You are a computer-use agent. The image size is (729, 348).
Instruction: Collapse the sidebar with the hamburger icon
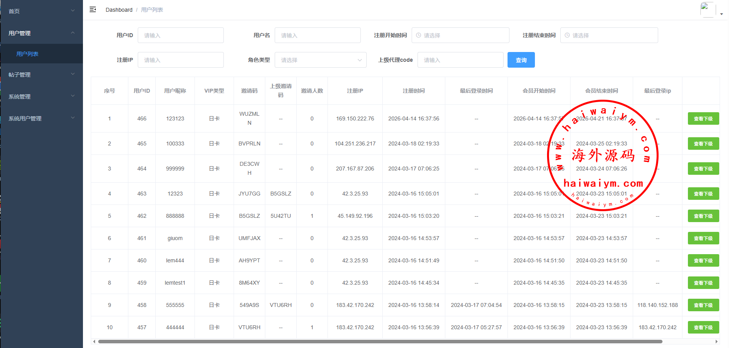[x=93, y=9]
